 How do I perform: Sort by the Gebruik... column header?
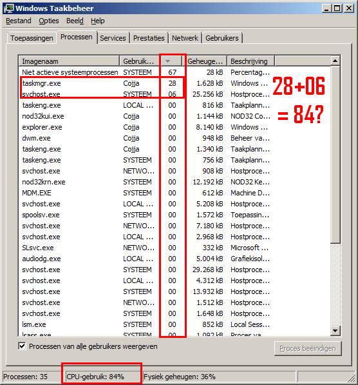pos(139,61)
